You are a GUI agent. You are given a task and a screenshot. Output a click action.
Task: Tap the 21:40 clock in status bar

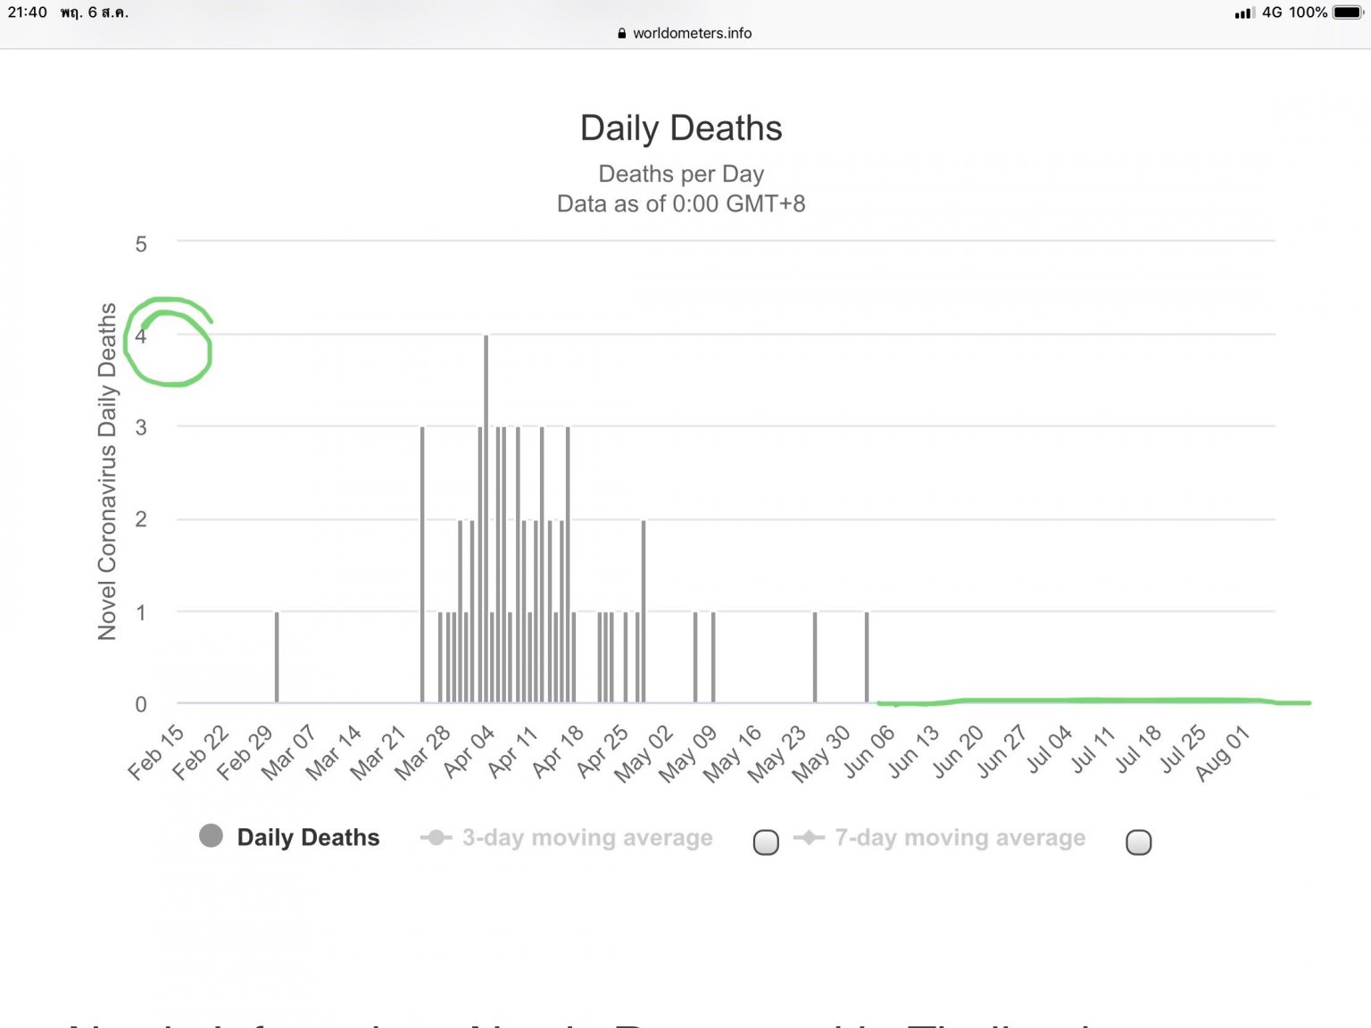[27, 12]
